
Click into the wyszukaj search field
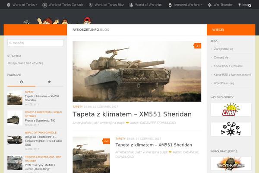coord(35,43)
